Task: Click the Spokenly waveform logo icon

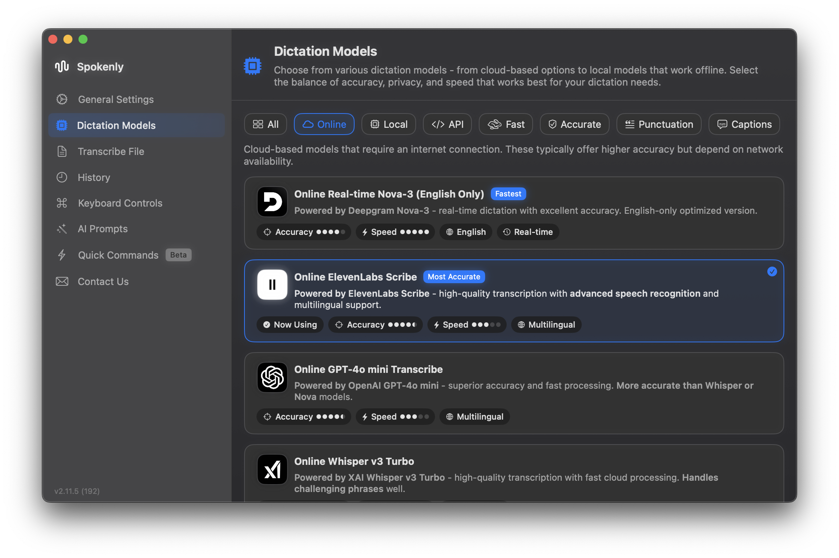Action: [x=62, y=66]
